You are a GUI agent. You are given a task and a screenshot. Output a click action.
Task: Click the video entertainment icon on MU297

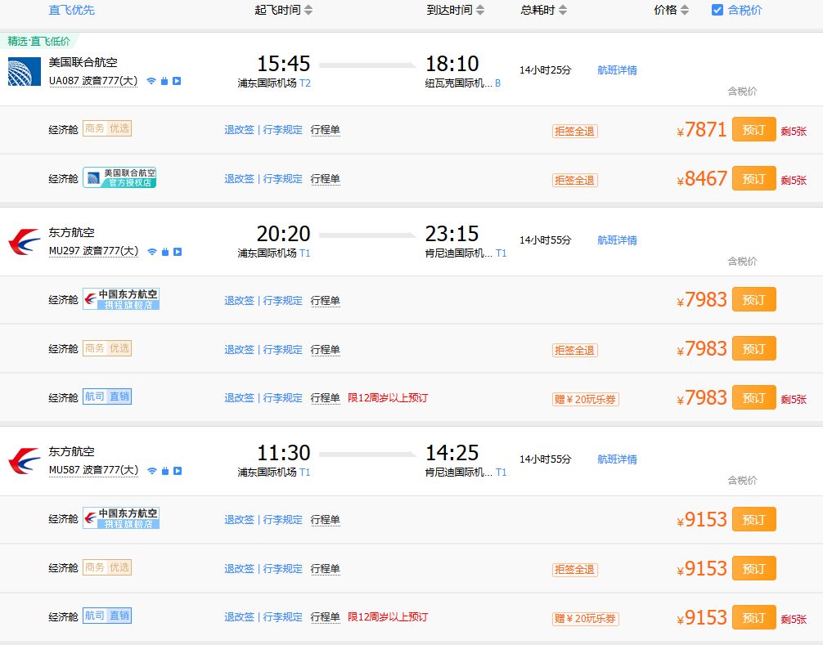(178, 252)
